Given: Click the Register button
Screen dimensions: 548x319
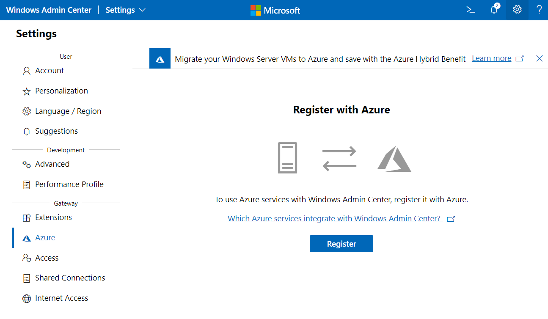Looking at the screenshot, I should coord(341,244).
